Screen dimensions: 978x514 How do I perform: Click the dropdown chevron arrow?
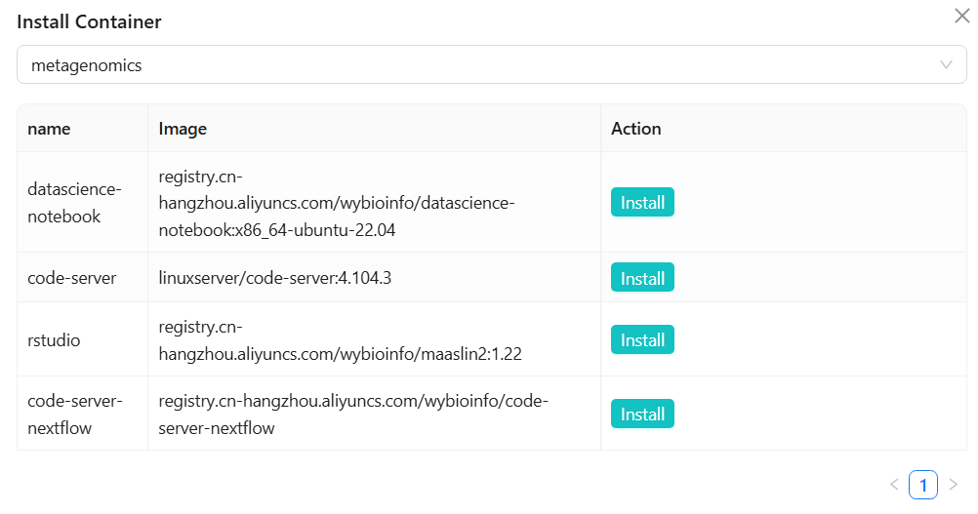point(945,65)
